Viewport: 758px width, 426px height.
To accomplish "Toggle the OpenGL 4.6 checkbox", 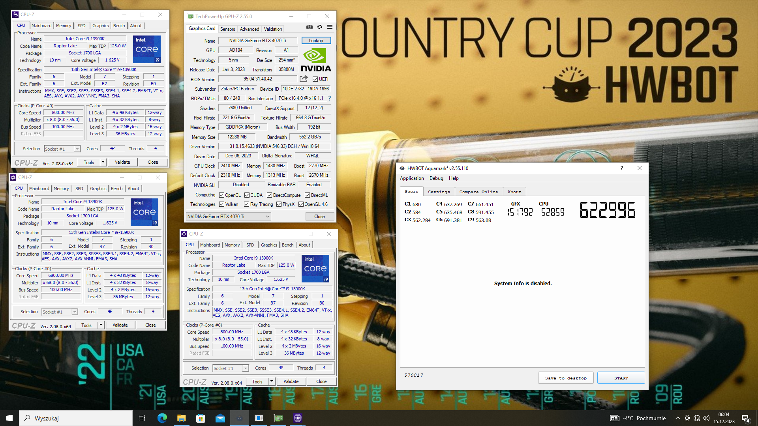I will (x=301, y=204).
